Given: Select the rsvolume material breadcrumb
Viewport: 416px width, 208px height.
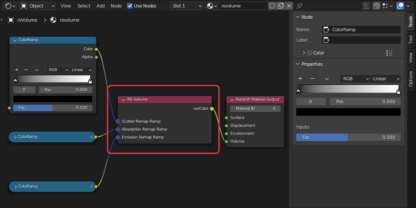Looking at the screenshot, I should 65,20.
